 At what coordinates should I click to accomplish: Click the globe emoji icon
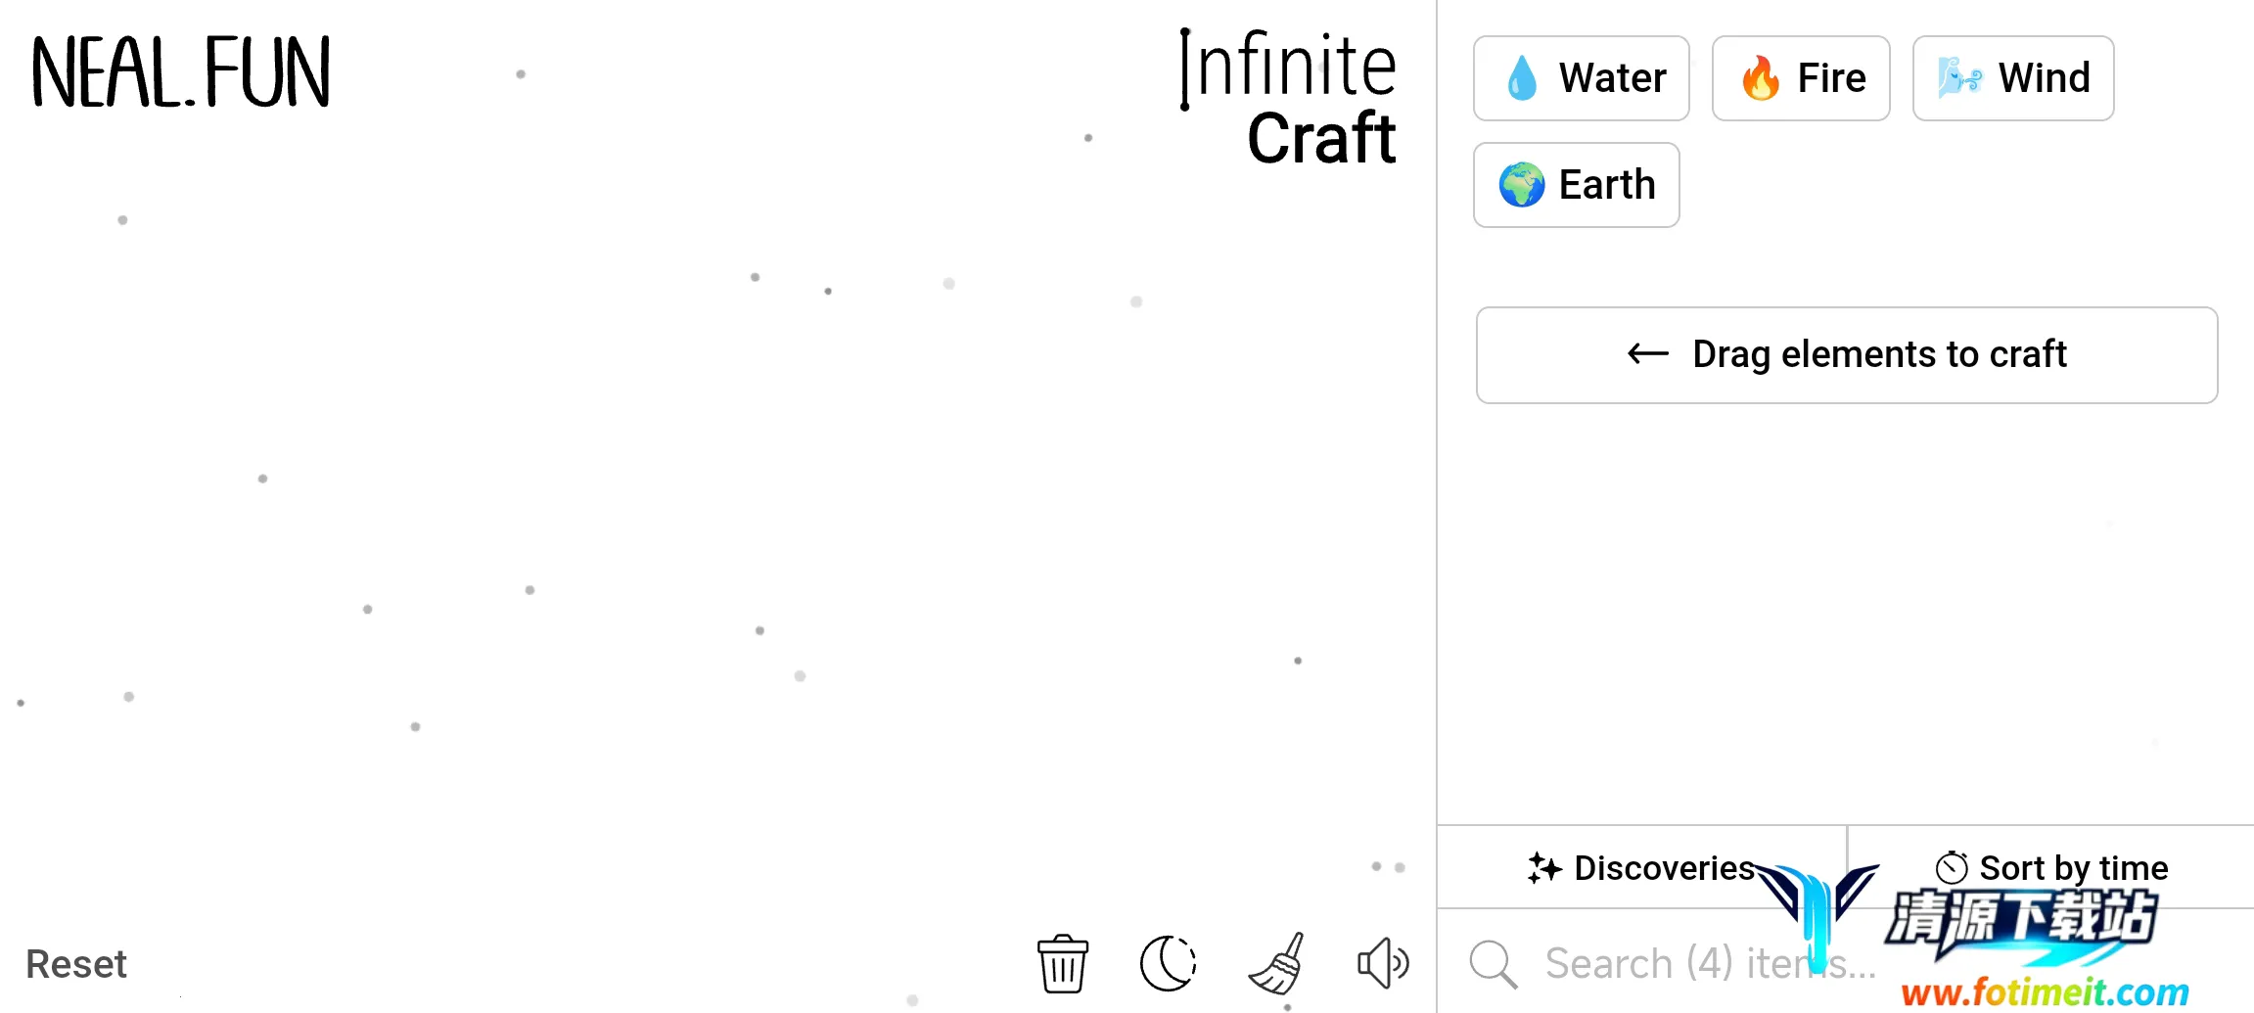point(1522,185)
